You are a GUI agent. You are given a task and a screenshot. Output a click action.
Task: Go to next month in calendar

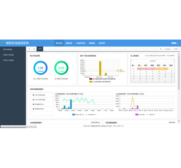[173, 61]
